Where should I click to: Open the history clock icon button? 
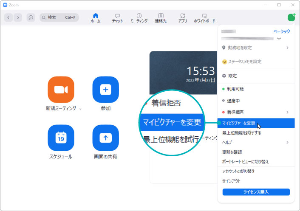tap(31, 17)
